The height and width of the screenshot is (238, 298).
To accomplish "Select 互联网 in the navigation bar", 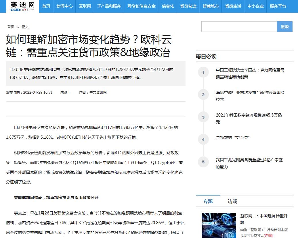I will coord(85,6).
